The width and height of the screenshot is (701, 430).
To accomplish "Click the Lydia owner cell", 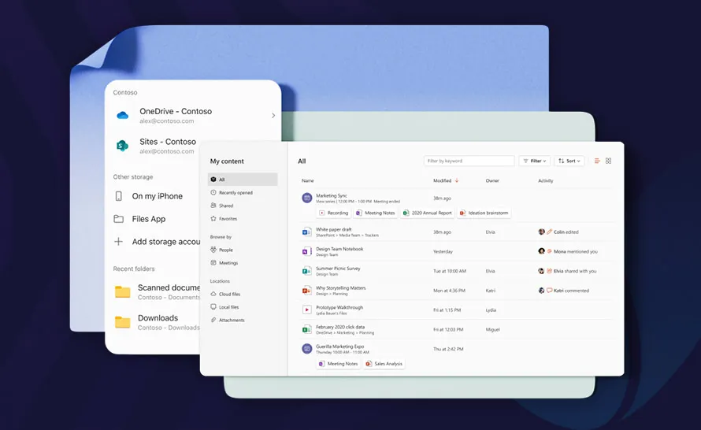I will coord(491,310).
